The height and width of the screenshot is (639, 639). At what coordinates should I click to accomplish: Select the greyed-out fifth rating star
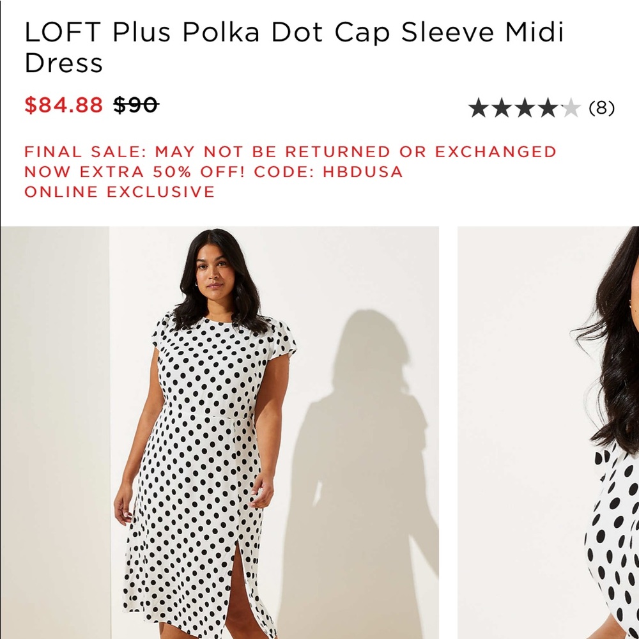[x=571, y=108]
